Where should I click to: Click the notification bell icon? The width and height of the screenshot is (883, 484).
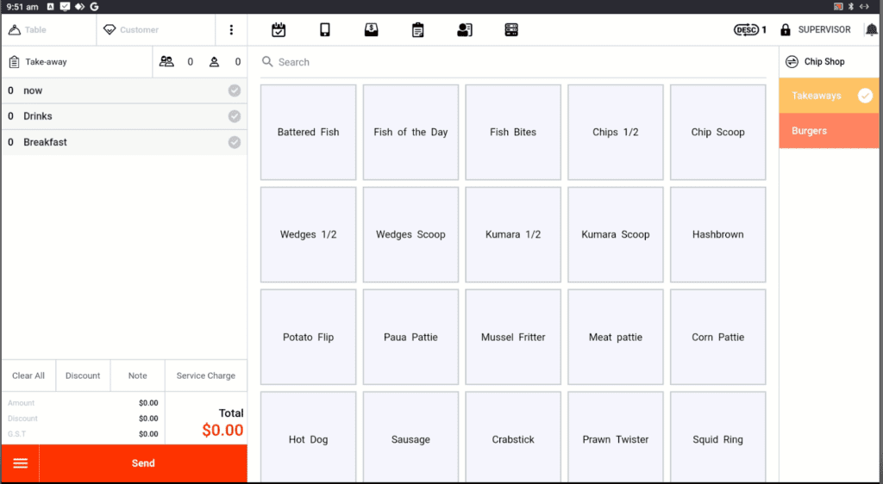click(x=872, y=30)
